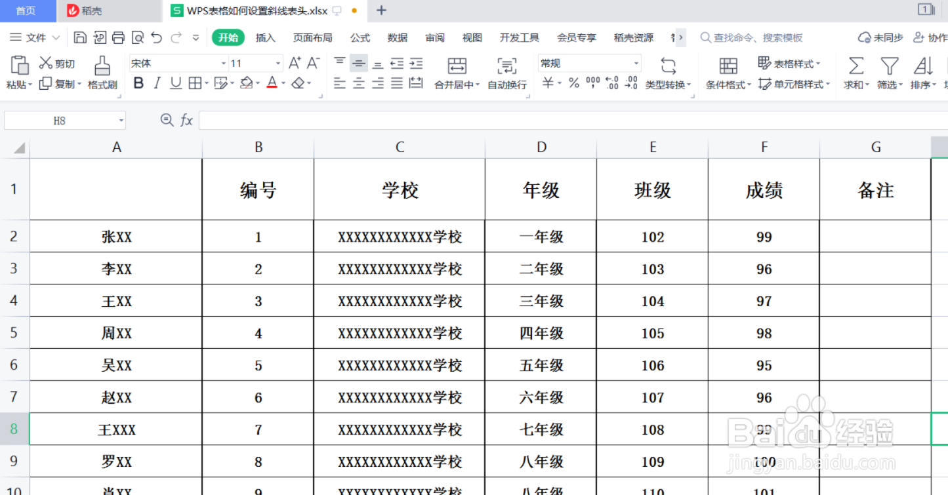Open the font name dropdown showing 宋体

(223, 62)
